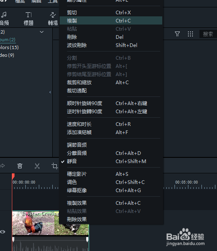Choose 複製 Ctrl+C from the context menu
Screen dimensions: 217x251
[x=111, y=21]
